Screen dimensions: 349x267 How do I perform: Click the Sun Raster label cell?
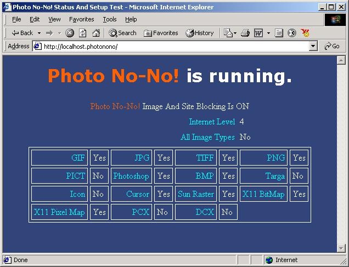click(x=196, y=194)
